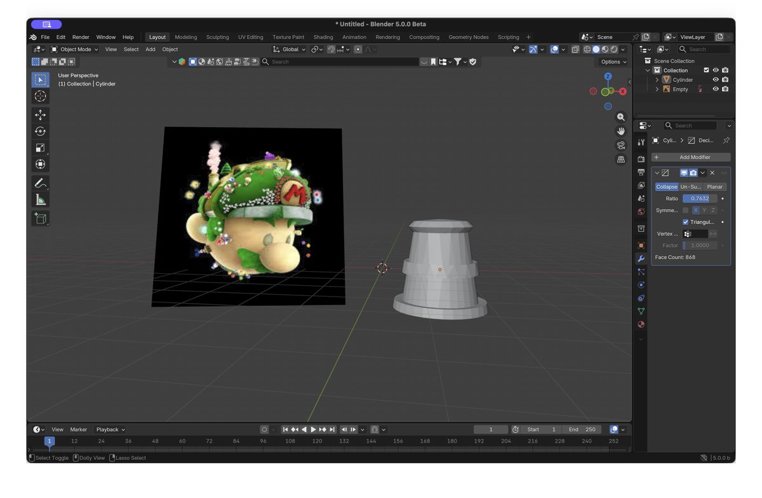Open the Tool properties tab
The width and height of the screenshot is (762, 498).
(641, 142)
